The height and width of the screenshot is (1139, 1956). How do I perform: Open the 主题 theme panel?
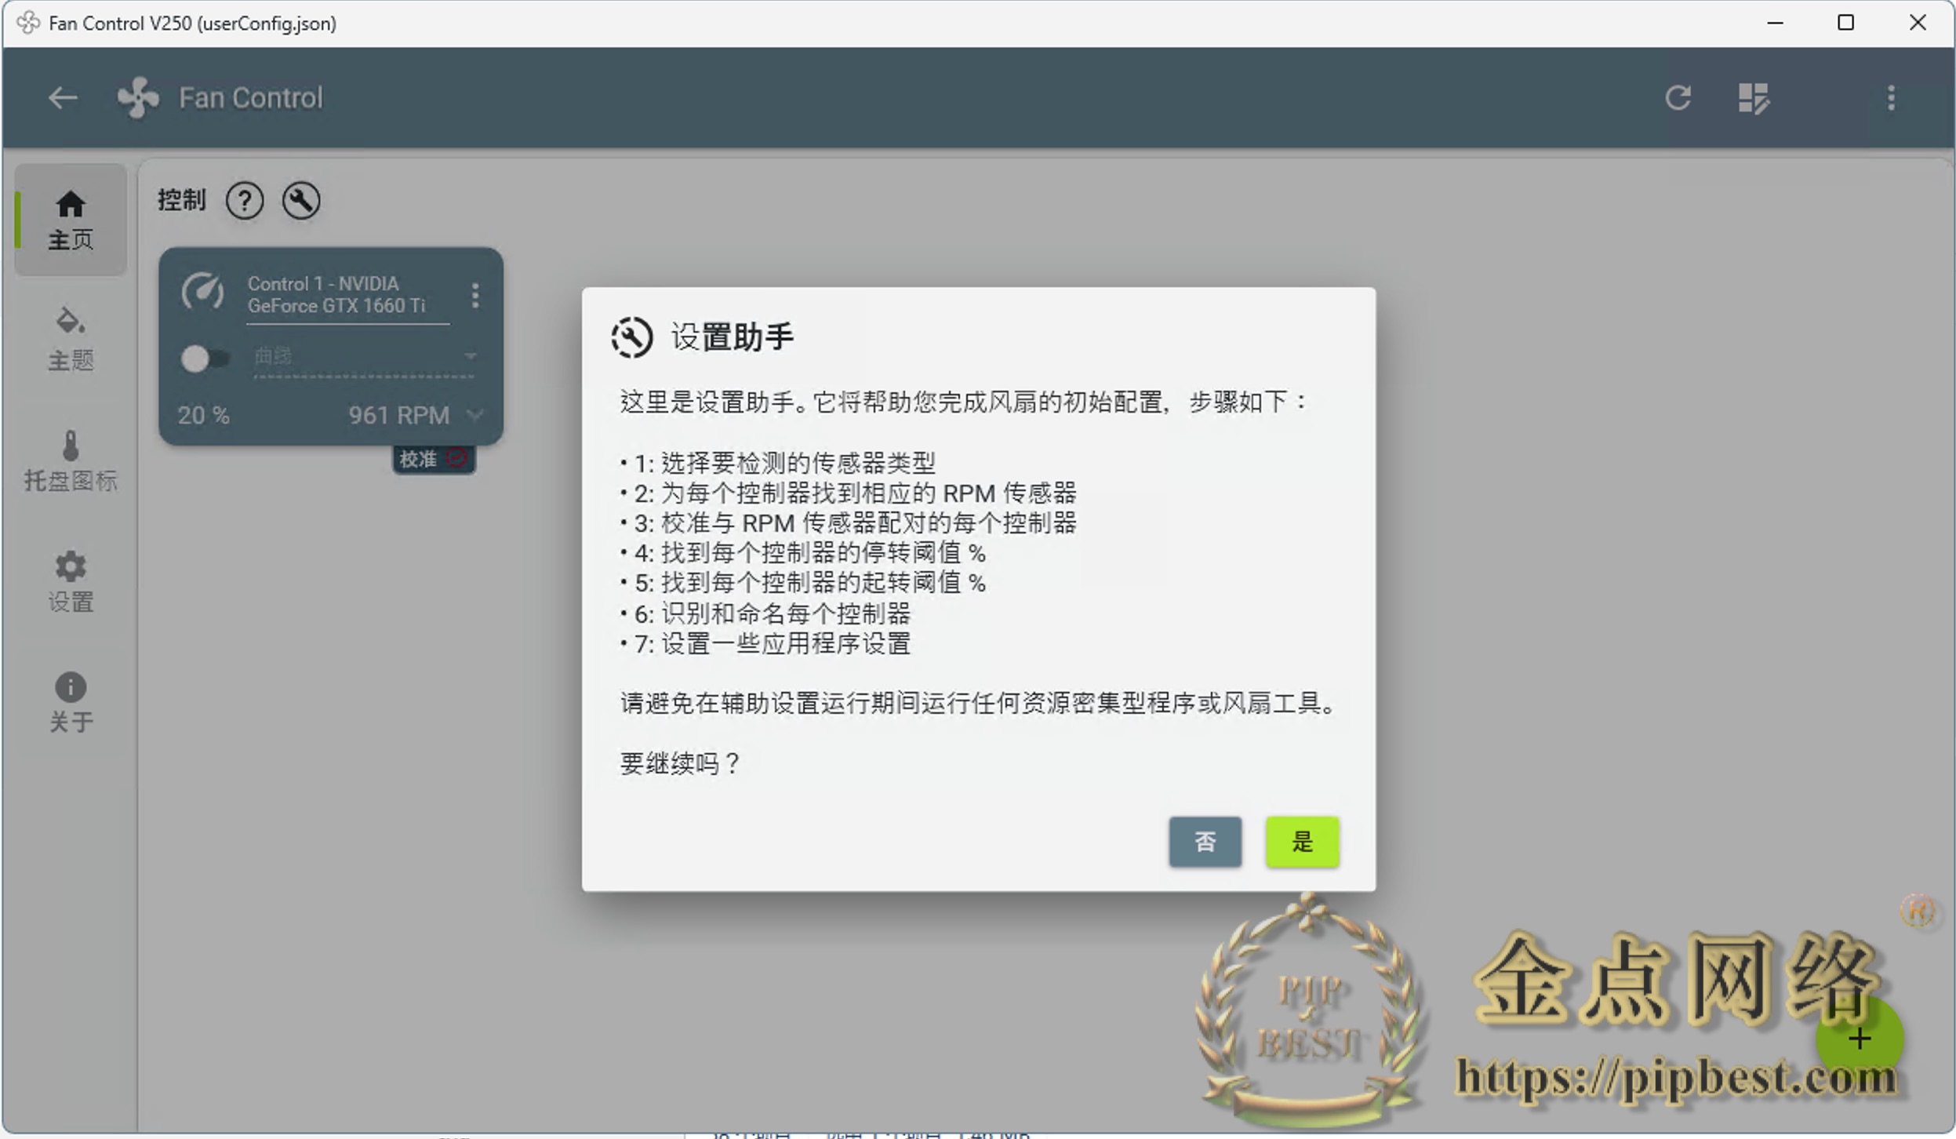point(70,337)
